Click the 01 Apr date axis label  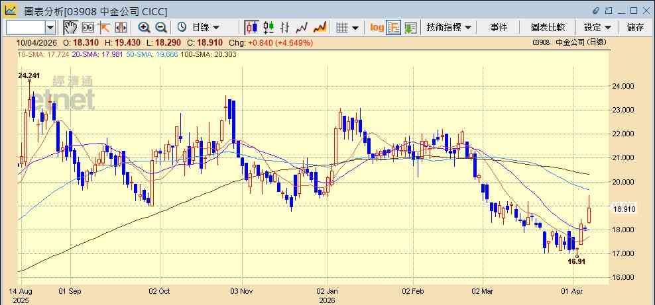tap(573, 291)
